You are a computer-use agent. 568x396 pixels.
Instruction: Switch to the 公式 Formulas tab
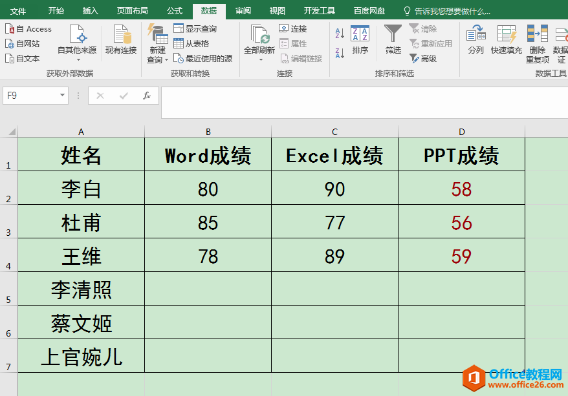tap(175, 11)
